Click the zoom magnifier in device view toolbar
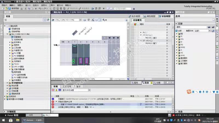219x123 pixels. [x=104, y=20]
